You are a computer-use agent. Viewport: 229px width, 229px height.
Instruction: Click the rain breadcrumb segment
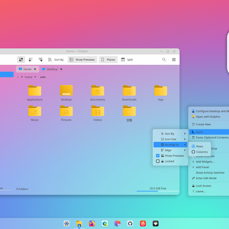click(43, 77)
